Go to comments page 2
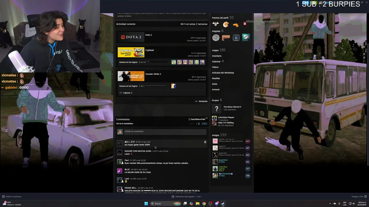Screen dimensions: 369x207 [199, 124]
